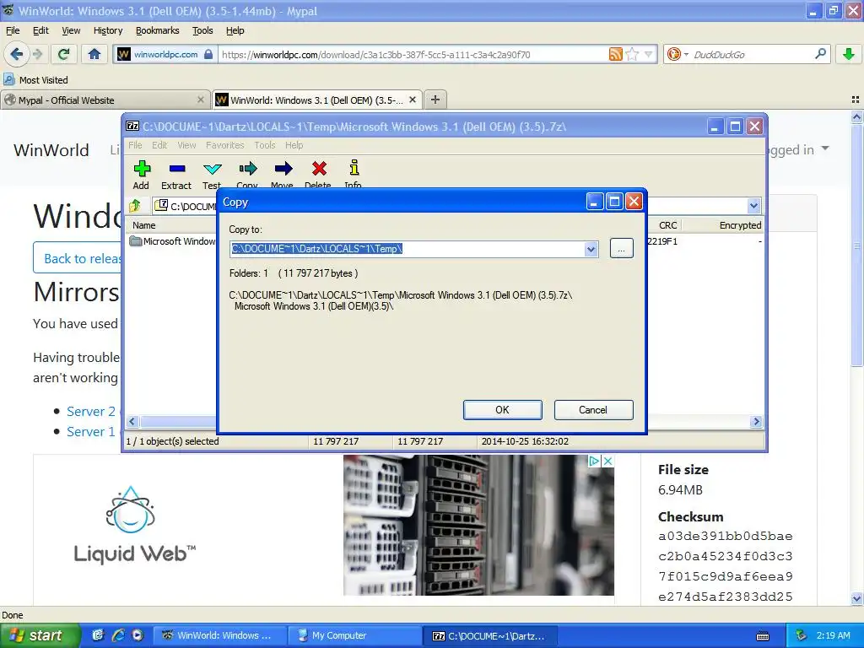
Task: Bookmark this page with the star icon
Action: click(632, 54)
